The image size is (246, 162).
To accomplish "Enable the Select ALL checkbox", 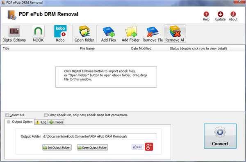I will [7, 115].
